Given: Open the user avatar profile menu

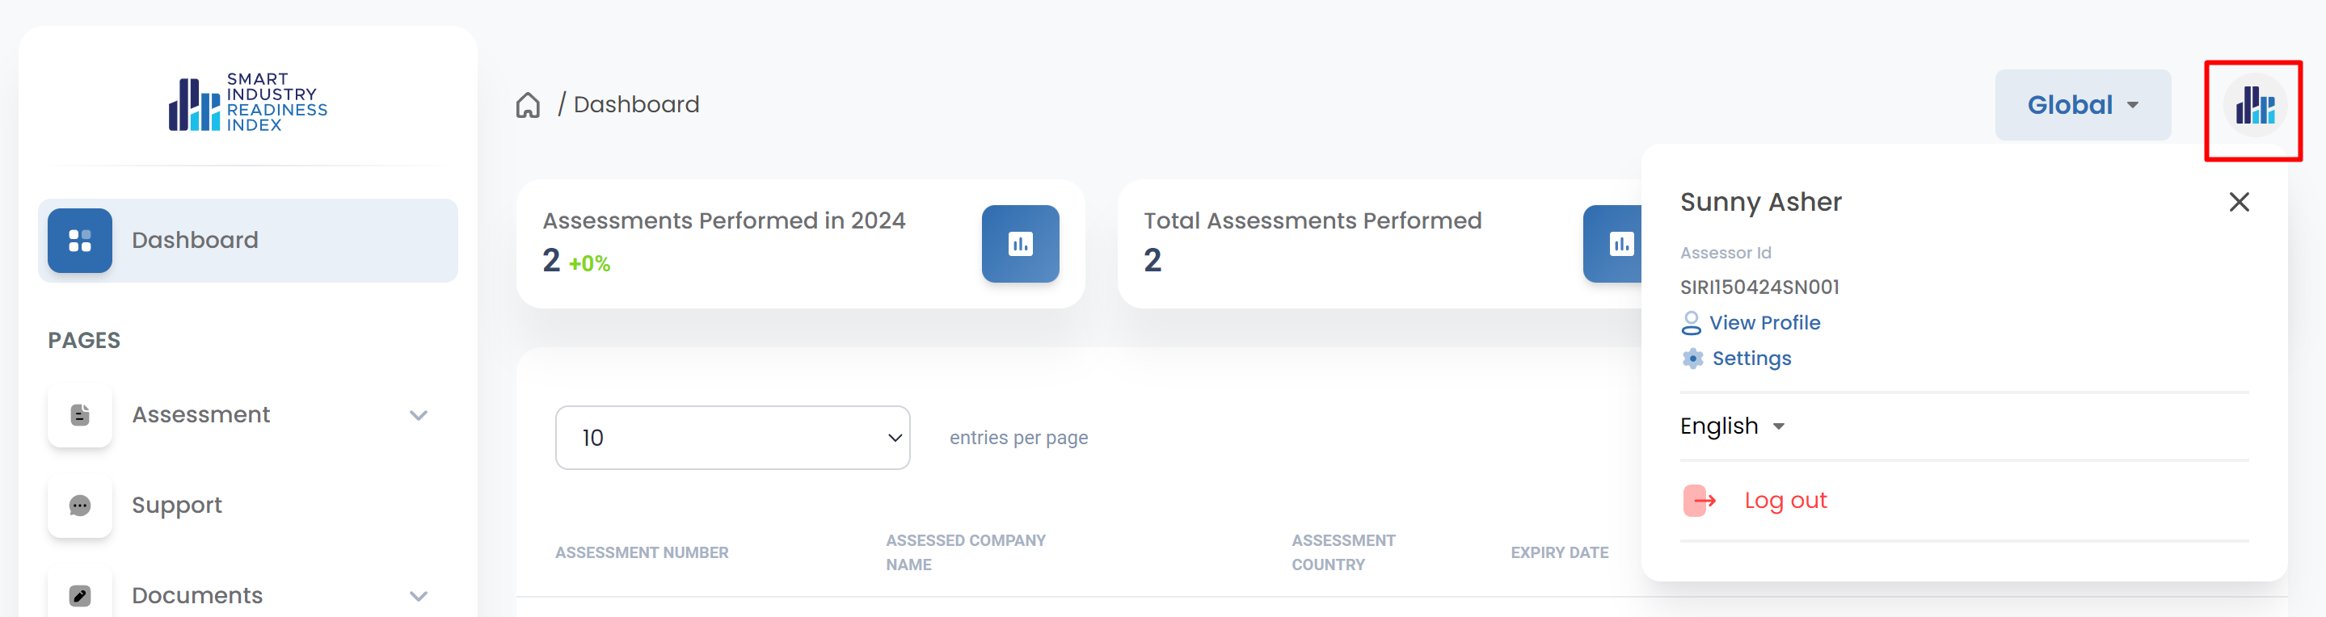Looking at the screenshot, I should (x=2253, y=107).
